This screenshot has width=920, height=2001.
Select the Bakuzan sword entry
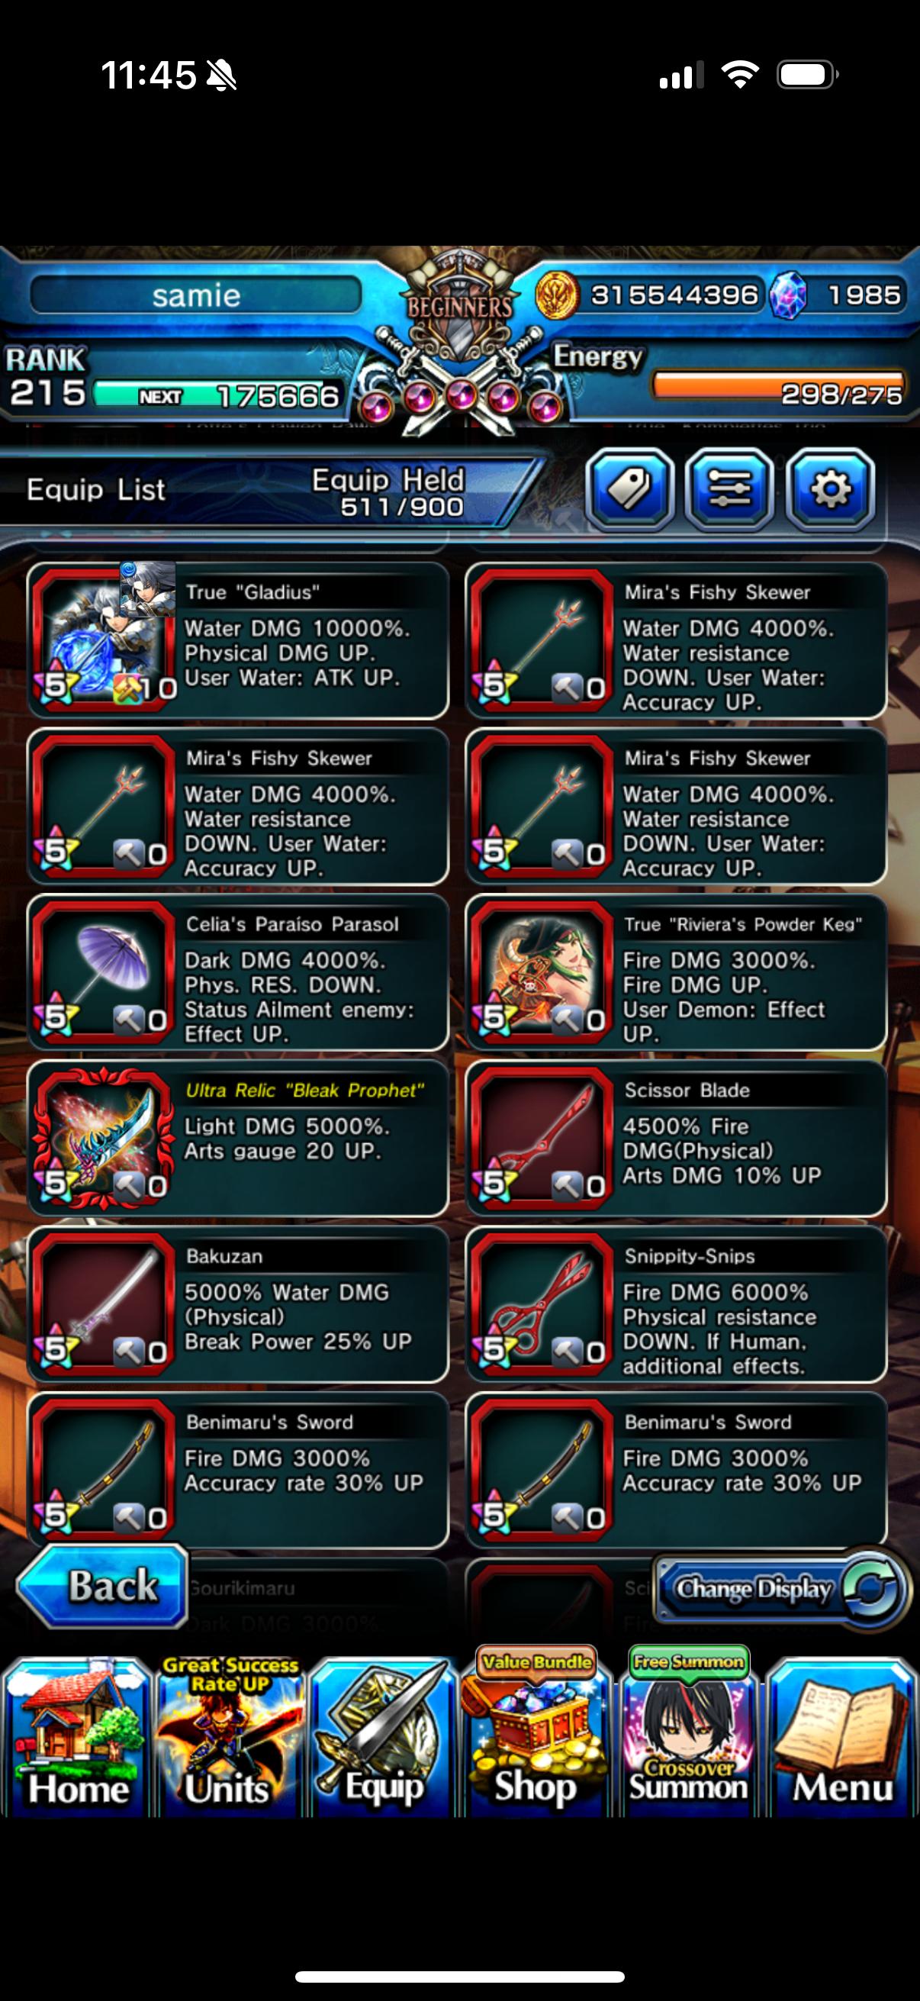point(237,1303)
